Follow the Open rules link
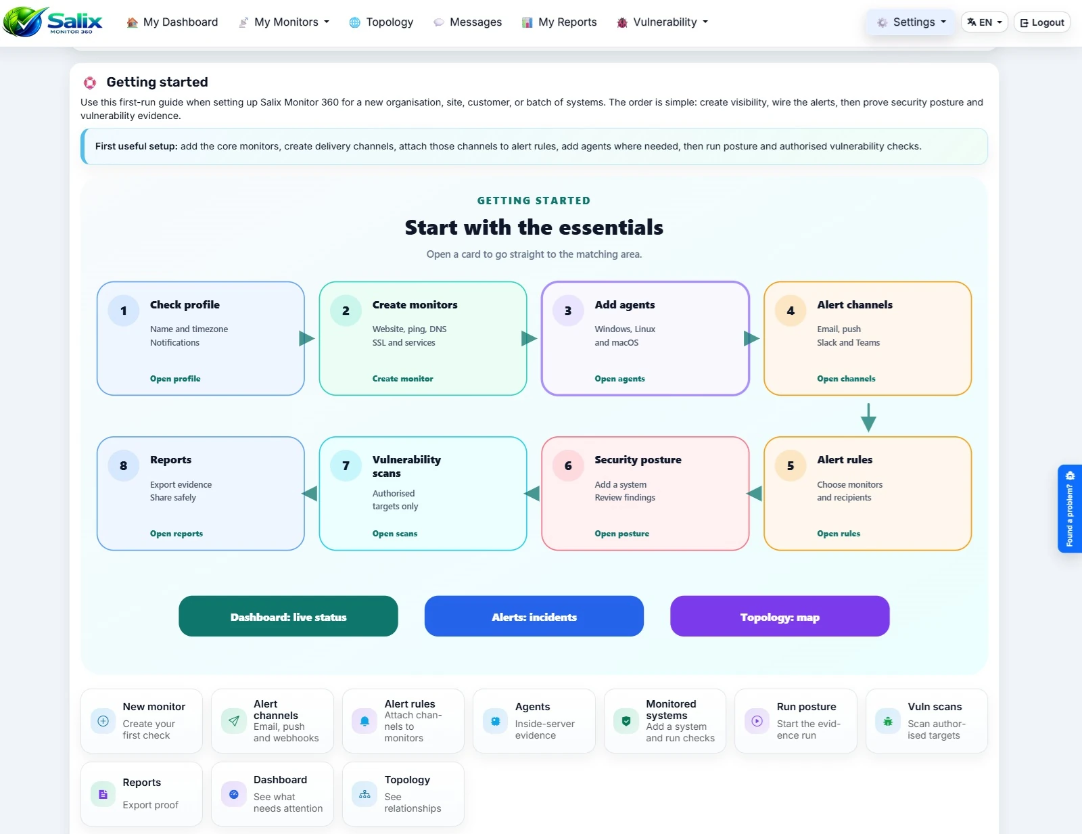This screenshot has width=1082, height=834. 839,534
